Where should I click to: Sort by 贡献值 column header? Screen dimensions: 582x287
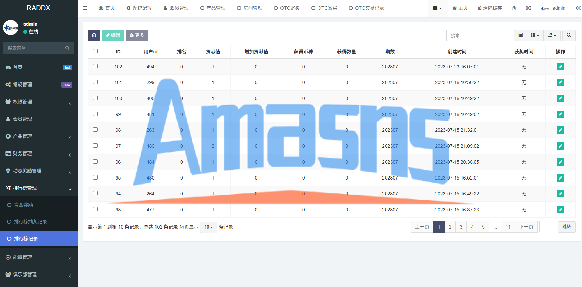(x=213, y=52)
